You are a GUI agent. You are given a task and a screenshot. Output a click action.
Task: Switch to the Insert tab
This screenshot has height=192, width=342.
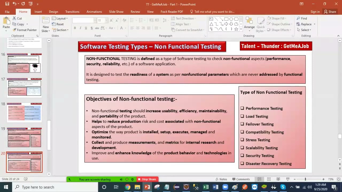38,12
